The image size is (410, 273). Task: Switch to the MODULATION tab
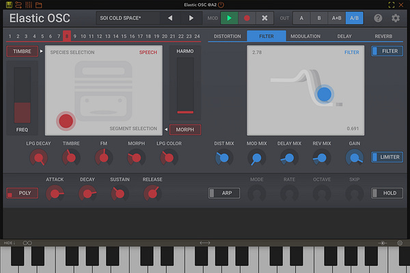(305, 36)
